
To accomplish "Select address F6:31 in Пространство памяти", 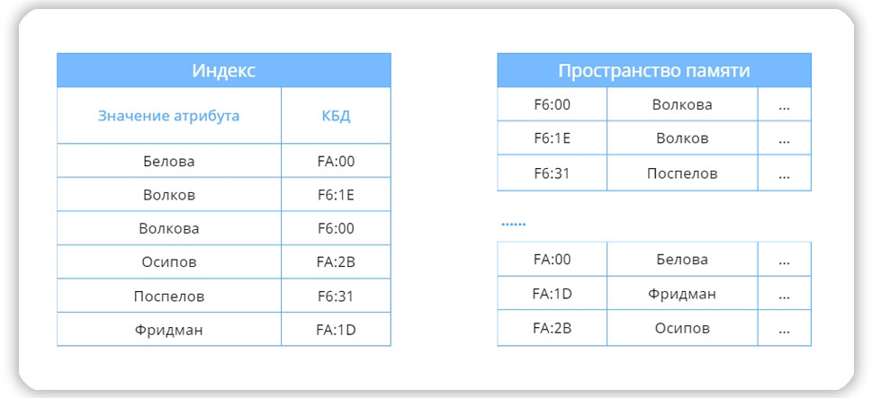I will click(552, 172).
